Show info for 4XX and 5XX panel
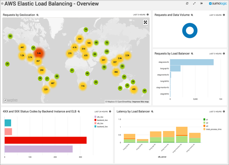This screenshot has width=229, height=165. coord(109,111)
